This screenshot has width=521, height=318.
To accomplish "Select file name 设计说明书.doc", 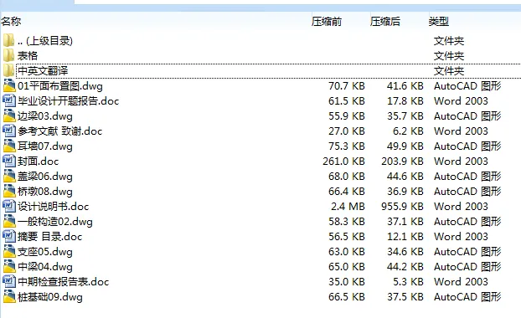I will [x=53, y=207].
